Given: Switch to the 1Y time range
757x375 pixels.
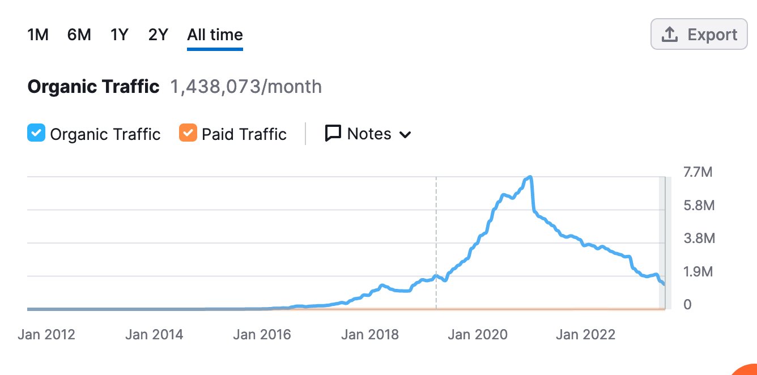Looking at the screenshot, I should pos(120,35).
